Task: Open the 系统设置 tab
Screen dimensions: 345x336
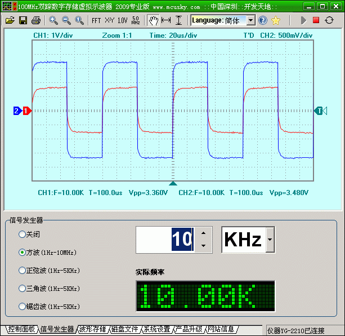Action: (156, 329)
